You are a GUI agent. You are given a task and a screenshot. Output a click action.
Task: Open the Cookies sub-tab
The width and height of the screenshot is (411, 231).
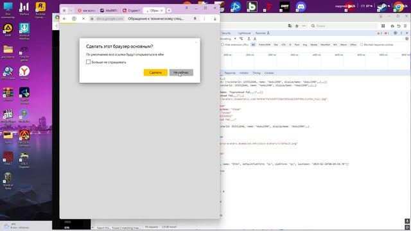[x=269, y=73]
